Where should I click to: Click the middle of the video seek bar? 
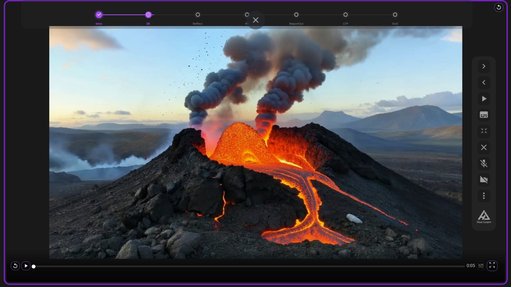(249, 266)
